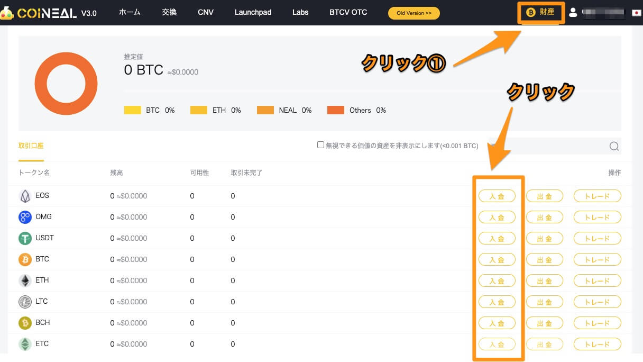
Task: Click 入金 deposit for EOS
Action: pos(497,196)
